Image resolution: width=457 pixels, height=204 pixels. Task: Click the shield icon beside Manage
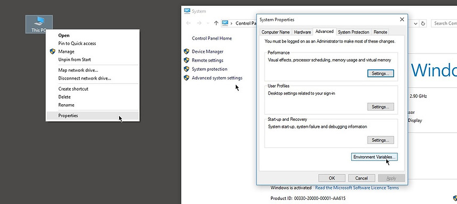point(53,51)
